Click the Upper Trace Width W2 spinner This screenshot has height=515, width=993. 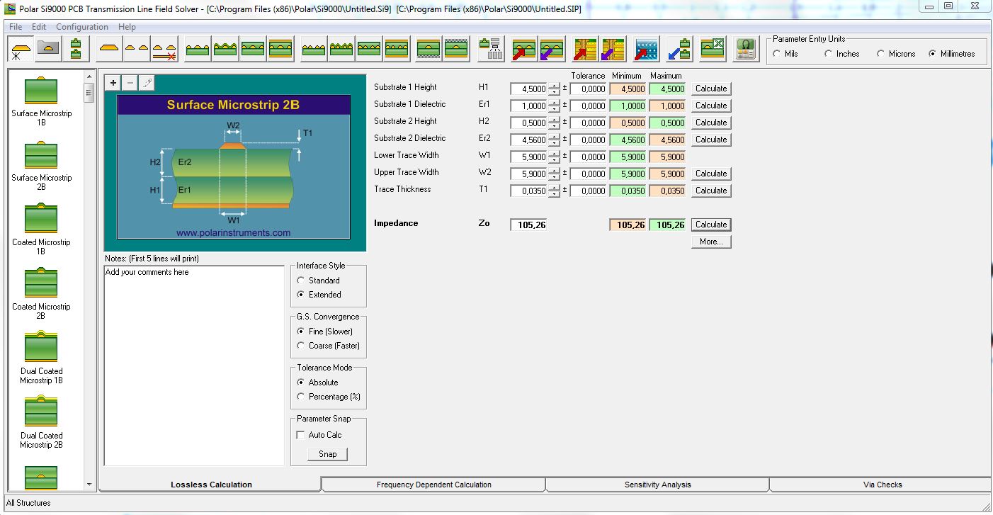554,174
